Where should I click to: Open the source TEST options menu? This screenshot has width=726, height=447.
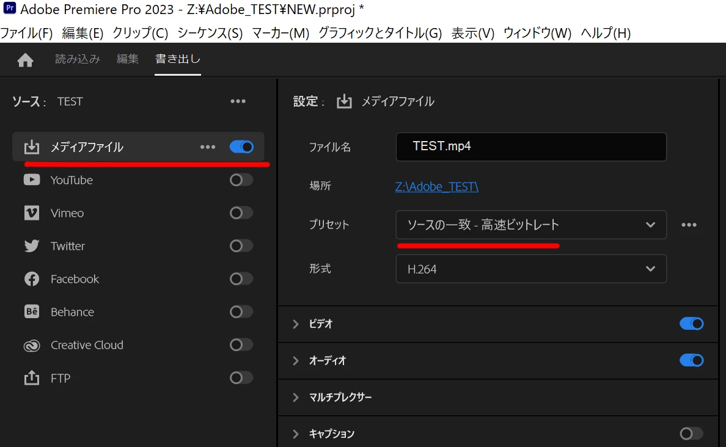pos(238,101)
